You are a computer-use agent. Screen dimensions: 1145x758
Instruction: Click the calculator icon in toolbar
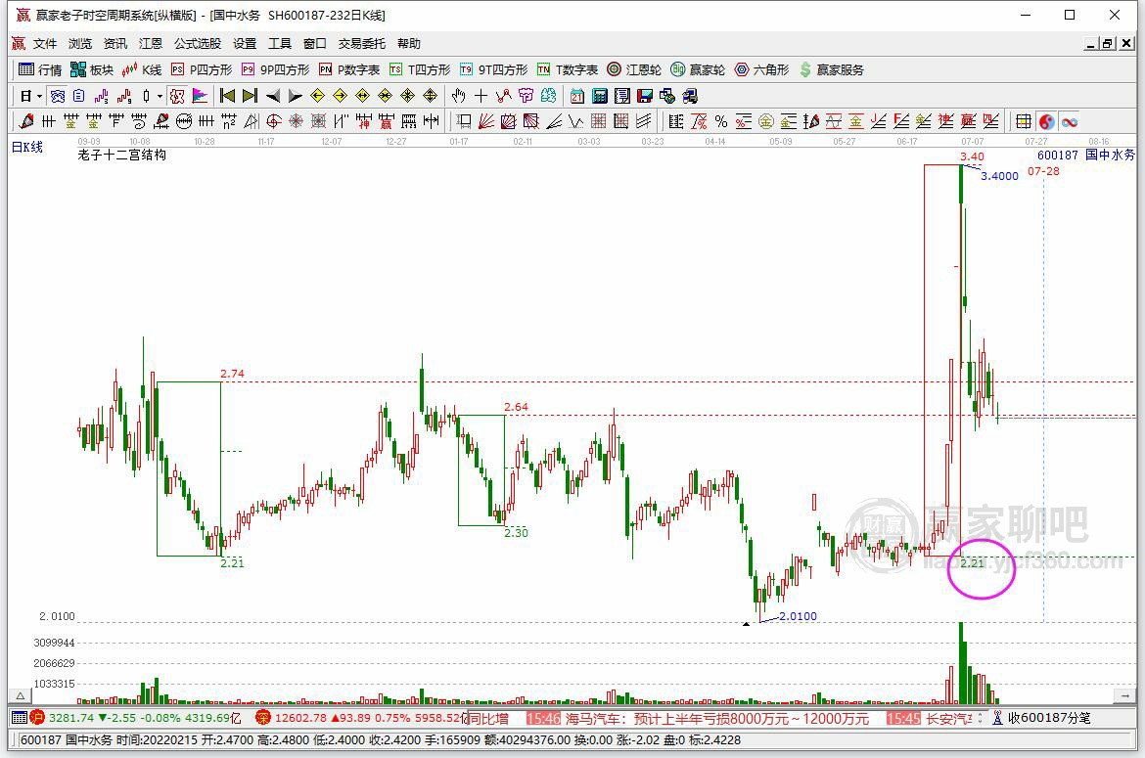point(600,96)
